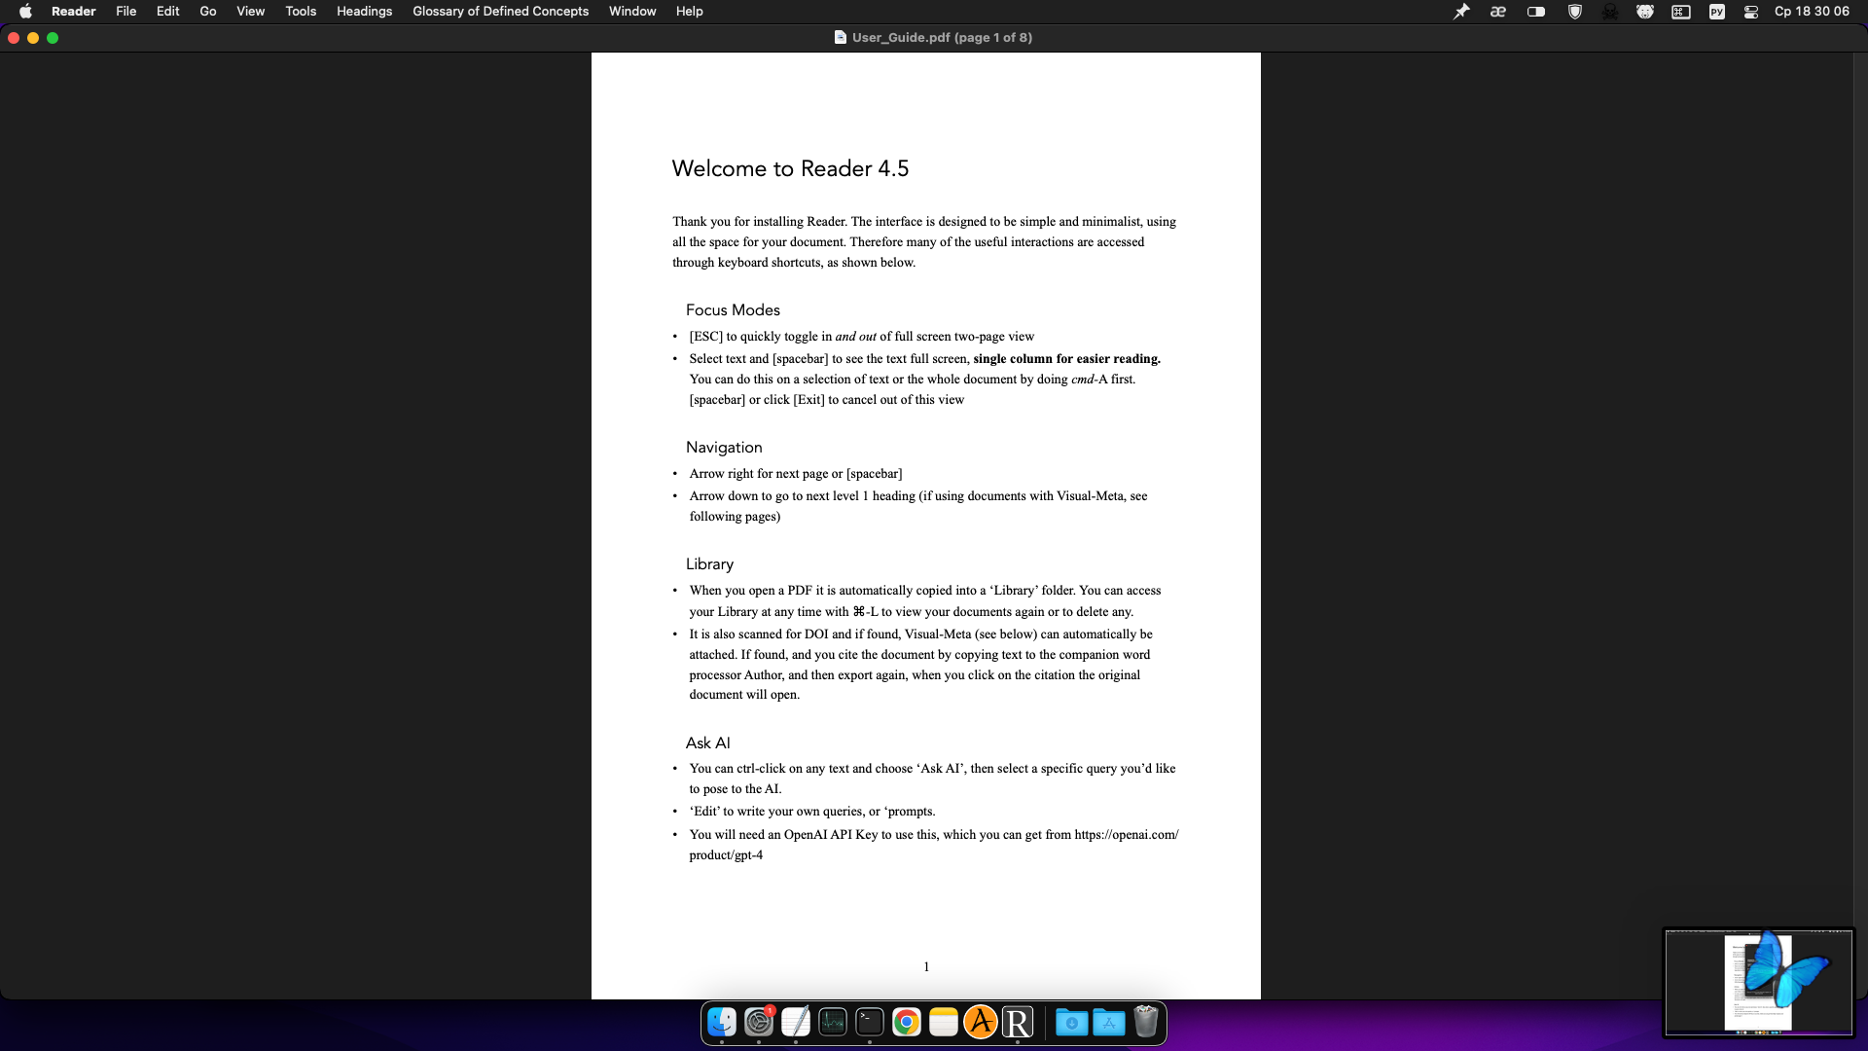This screenshot has height=1051, width=1868.
Task: Click the 'When you open a PDF' bullet
Action: point(925,600)
